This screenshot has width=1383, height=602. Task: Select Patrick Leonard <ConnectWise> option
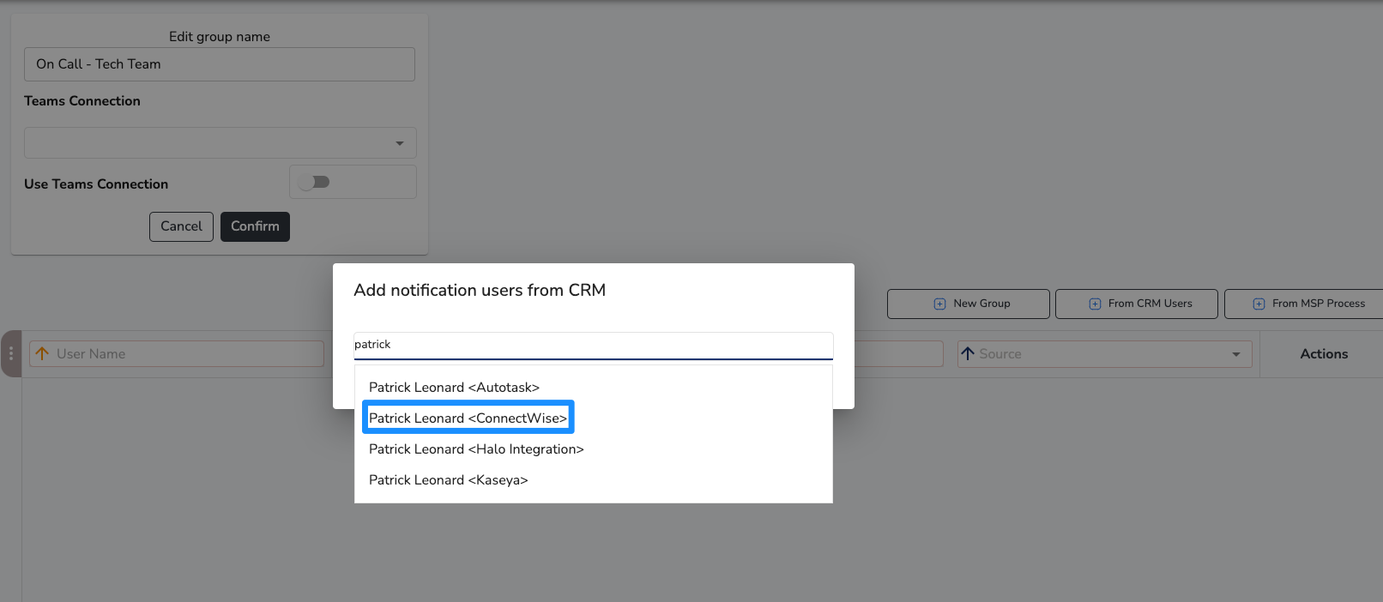[x=594, y=418]
